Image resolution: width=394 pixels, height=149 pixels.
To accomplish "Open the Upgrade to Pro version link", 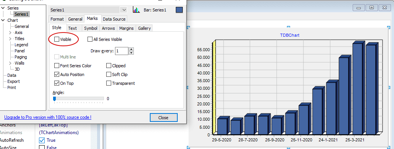I will coord(47,117).
